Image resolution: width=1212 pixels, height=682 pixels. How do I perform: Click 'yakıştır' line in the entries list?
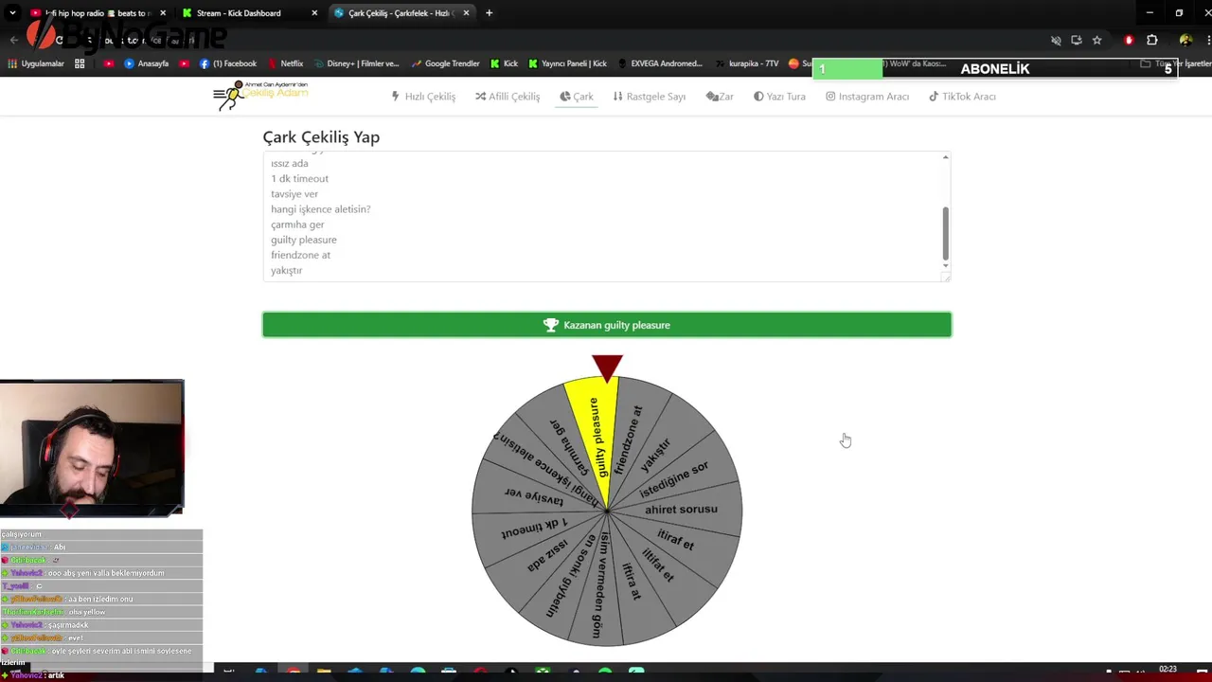286,271
